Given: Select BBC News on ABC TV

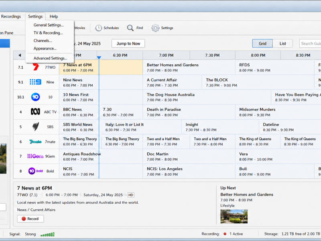Looking at the screenshot, I should pos(79,112).
